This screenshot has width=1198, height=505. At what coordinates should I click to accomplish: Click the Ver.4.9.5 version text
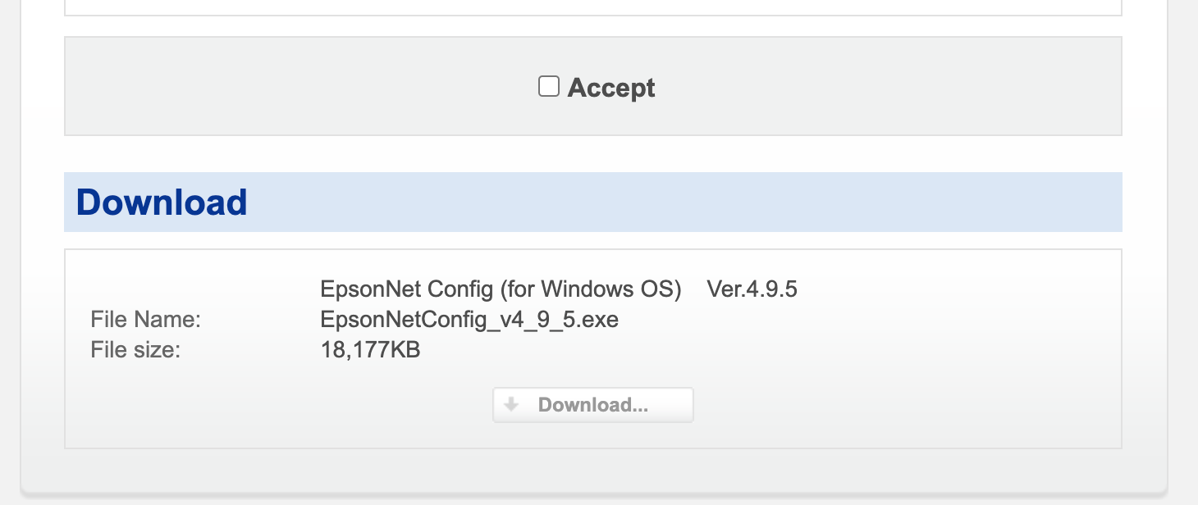[x=752, y=289]
